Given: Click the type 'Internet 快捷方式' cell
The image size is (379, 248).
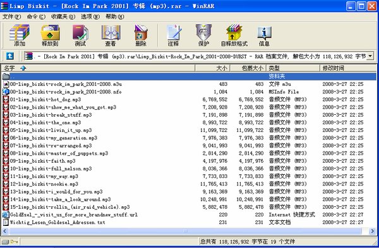Looking at the screenshot, I should (x=292, y=215).
